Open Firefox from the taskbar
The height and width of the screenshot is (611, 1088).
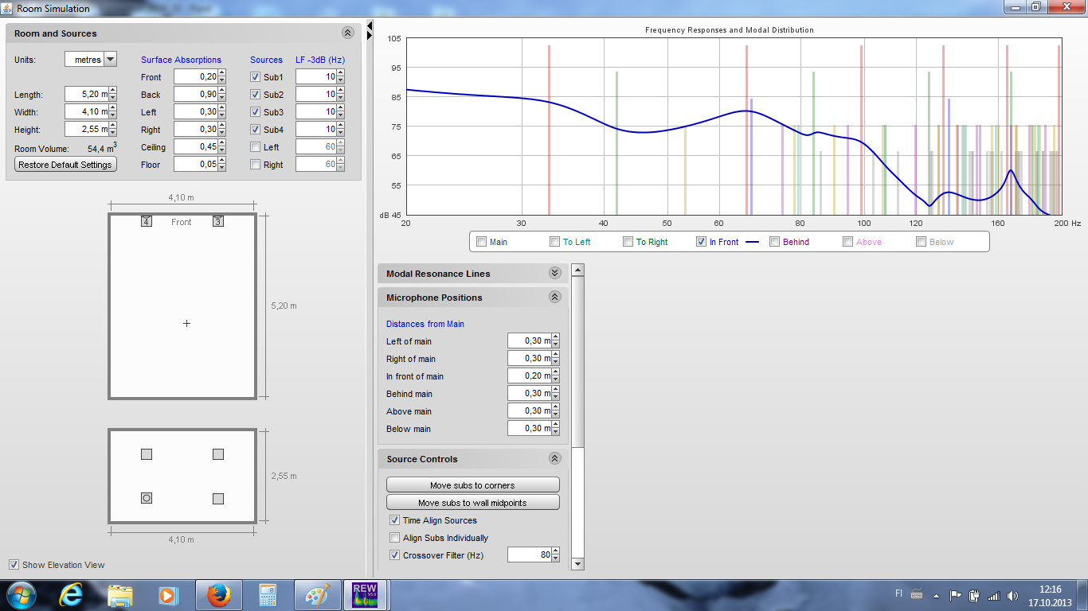217,595
